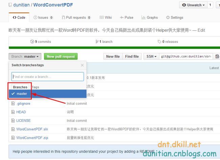Go to the Wiki tab
Screen dimensions: 220x160
(106, 18)
